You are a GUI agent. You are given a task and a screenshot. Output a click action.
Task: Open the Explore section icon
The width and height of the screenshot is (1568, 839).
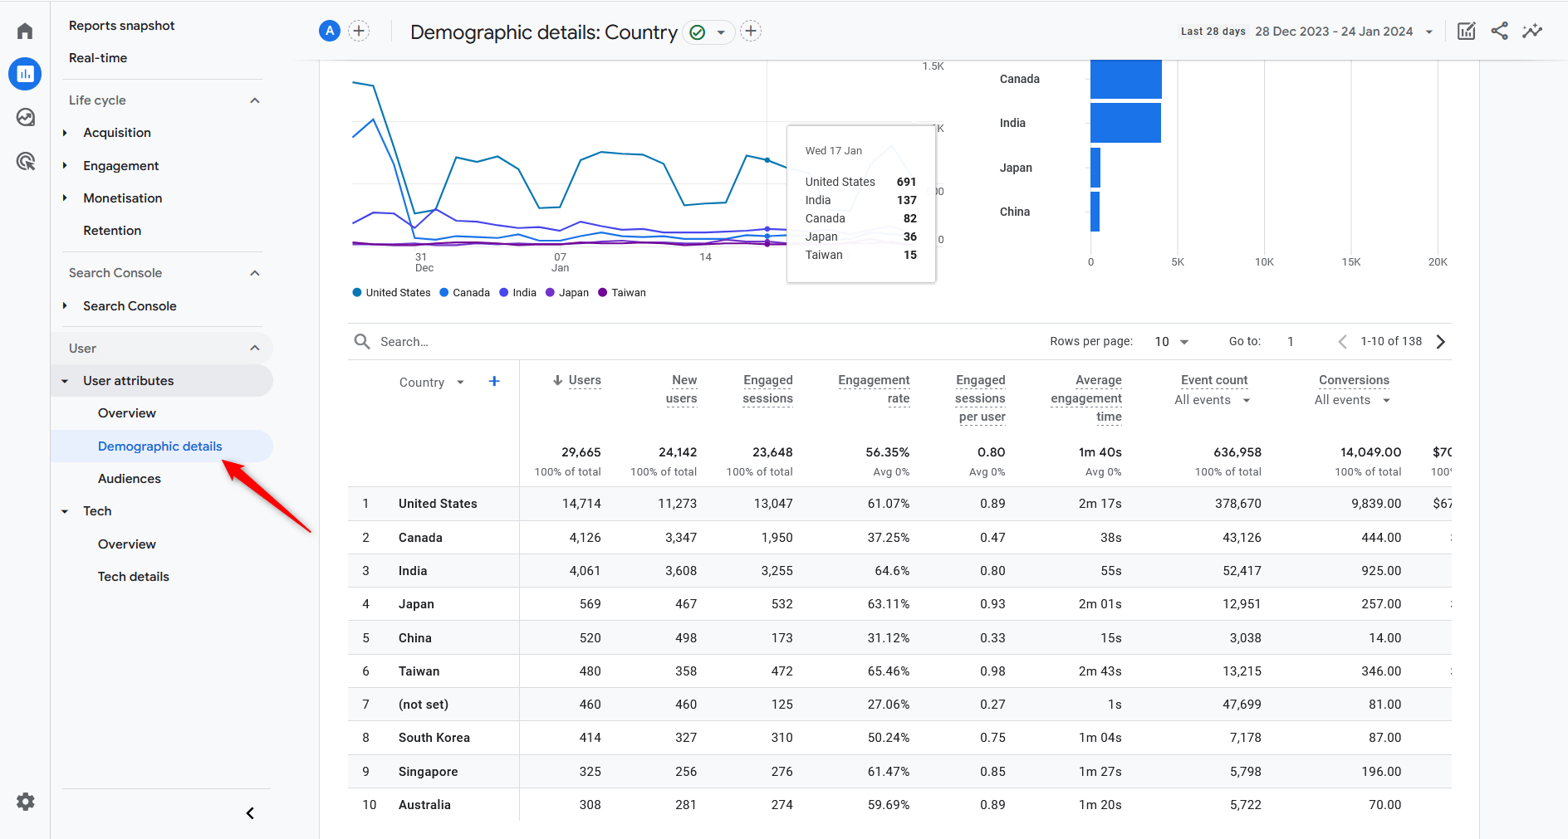[24, 117]
